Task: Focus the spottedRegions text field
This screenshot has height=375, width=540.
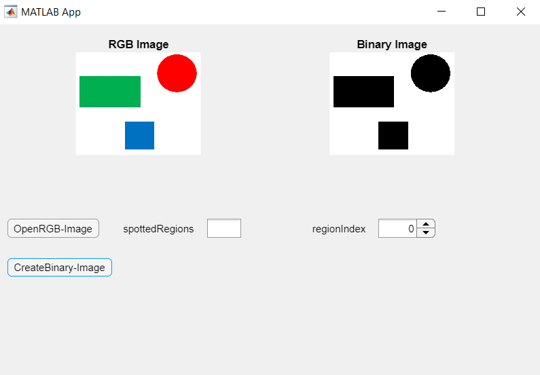Action: pos(223,229)
